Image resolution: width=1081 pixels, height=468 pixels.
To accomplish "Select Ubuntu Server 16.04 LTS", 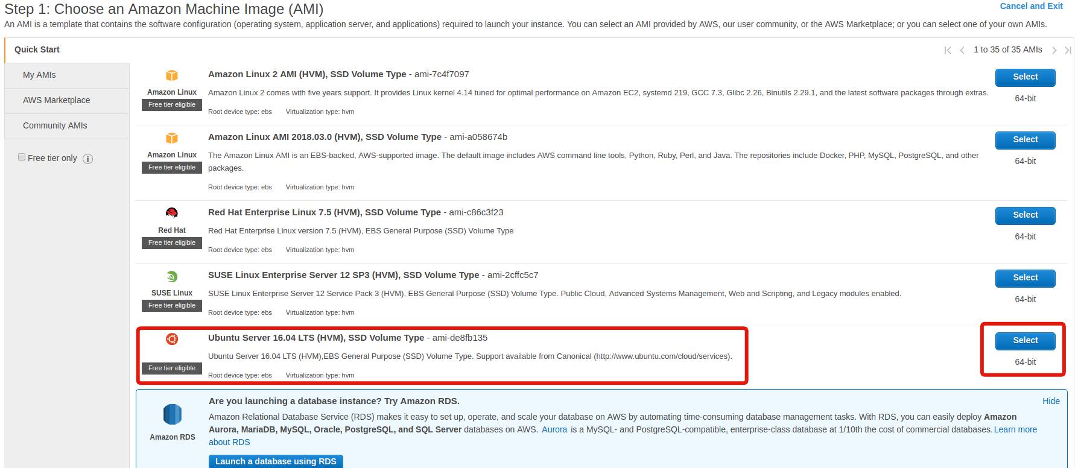I will pyautogui.click(x=1025, y=341).
